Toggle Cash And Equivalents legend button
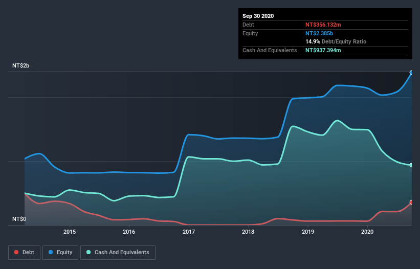Image resolution: width=420 pixels, height=269 pixels. click(118, 253)
